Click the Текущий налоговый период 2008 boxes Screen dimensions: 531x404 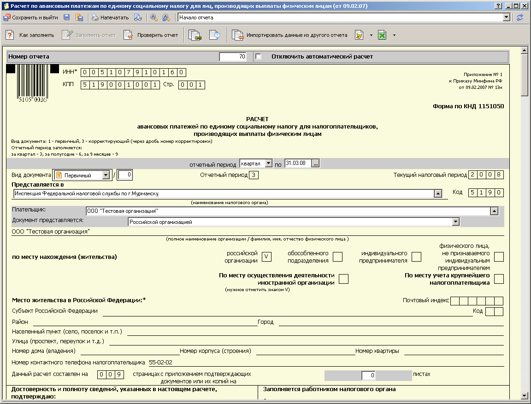[x=486, y=175]
